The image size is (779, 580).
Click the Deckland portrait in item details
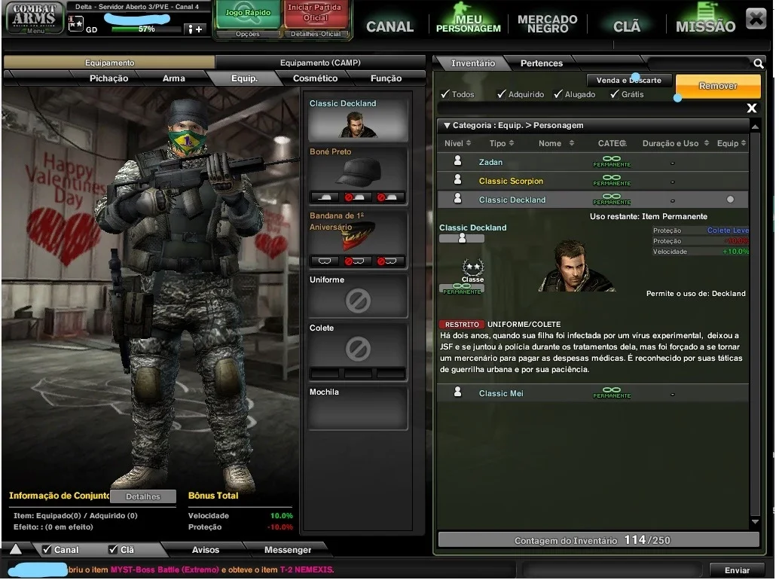(576, 266)
